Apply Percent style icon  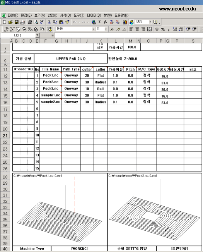(163, 29)
